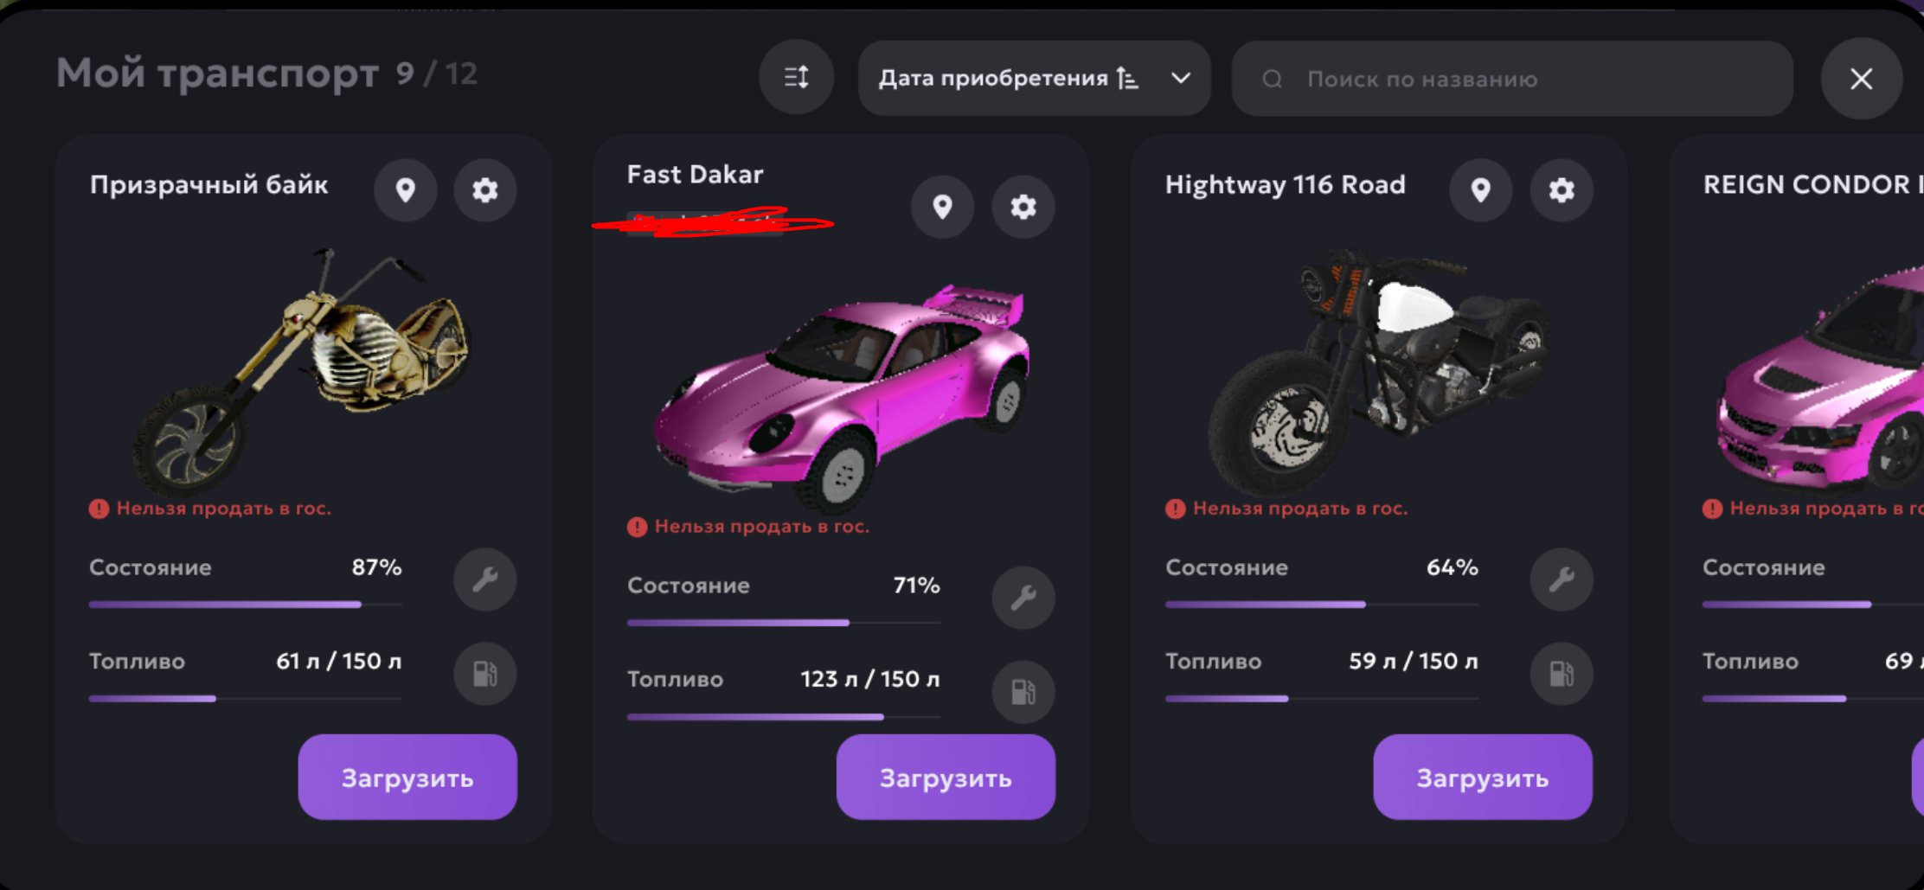Locate Hightway 116 Road via pin icon
This screenshot has height=890, width=1924.
1481,189
